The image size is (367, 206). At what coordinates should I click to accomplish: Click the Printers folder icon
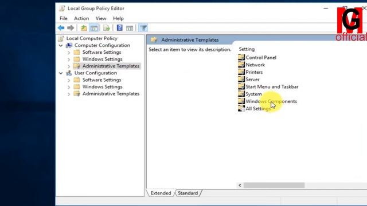pos(241,72)
